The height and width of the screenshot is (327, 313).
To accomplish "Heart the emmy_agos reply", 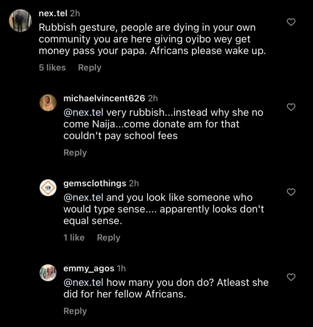I will click(291, 277).
